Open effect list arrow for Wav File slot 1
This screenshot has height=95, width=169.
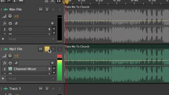click(x=49, y=29)
